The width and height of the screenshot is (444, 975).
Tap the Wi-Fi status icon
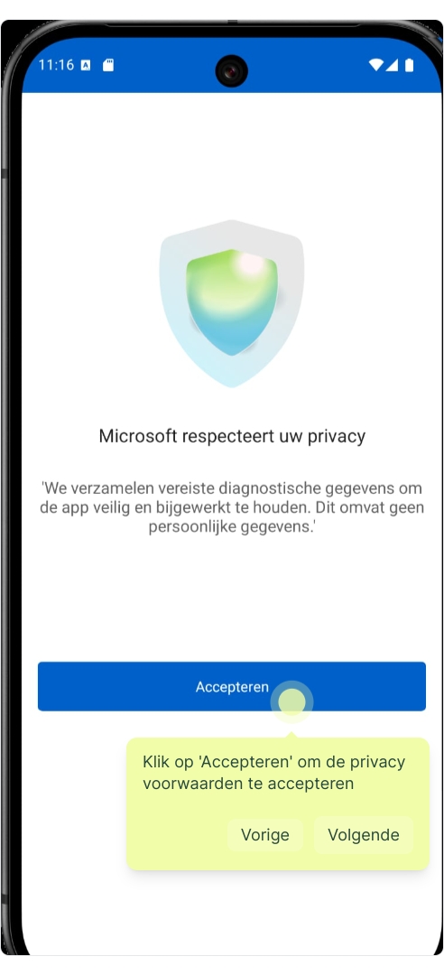pyautogui.click(x=375, y=65)
